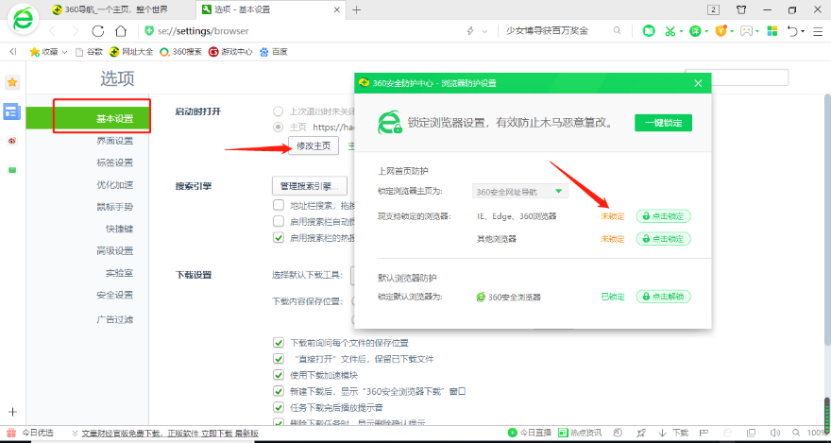Viewport: 831px width, 443px height.
Task: Click the home icon in navigation bar
Action: [x=121, y=31]
